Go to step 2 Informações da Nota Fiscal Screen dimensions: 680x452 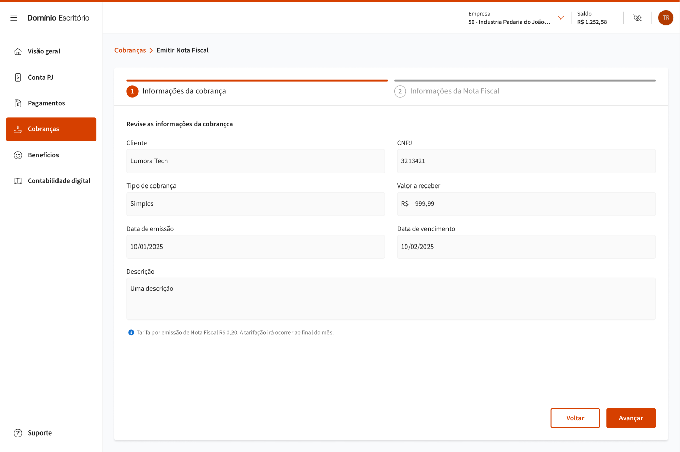point(454,91)
